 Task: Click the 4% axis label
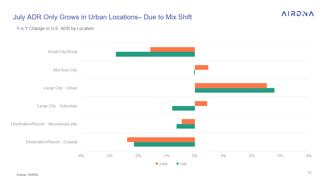[x=309, y=156]
